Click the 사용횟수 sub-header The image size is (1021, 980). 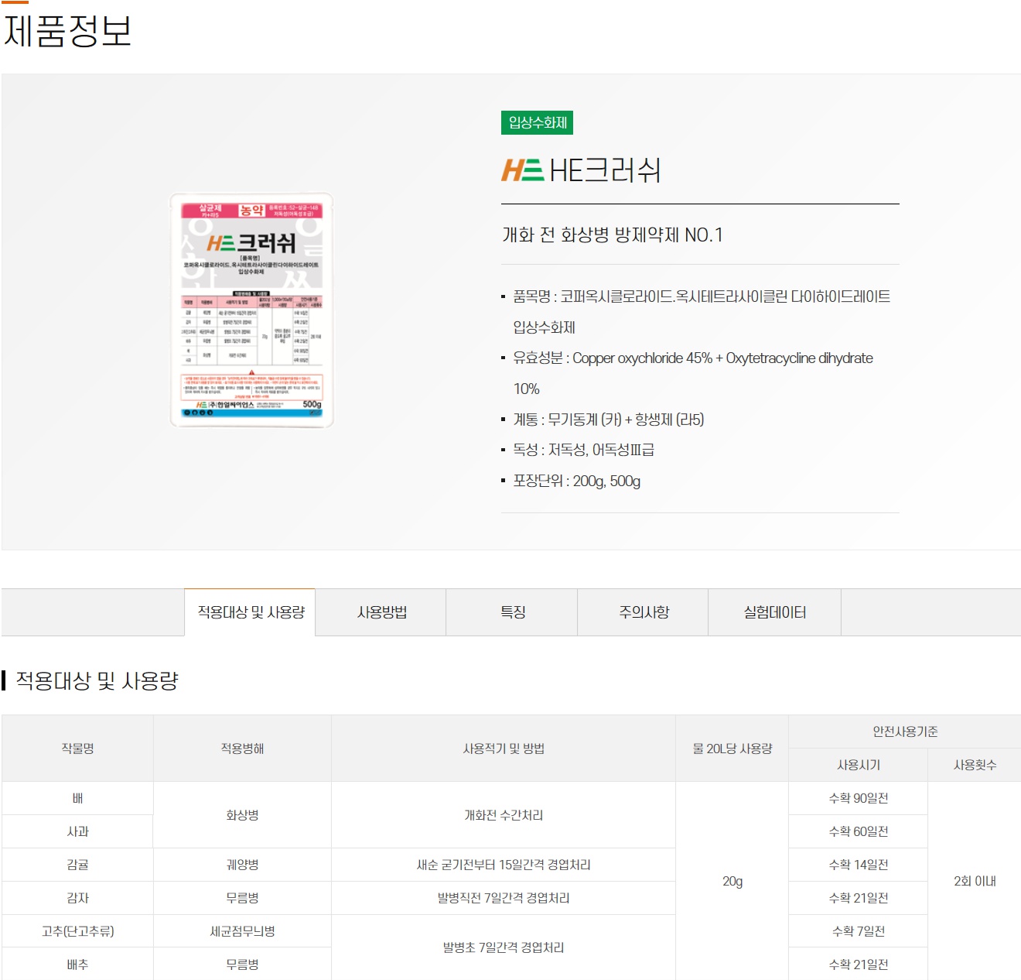tap(975, 765)
